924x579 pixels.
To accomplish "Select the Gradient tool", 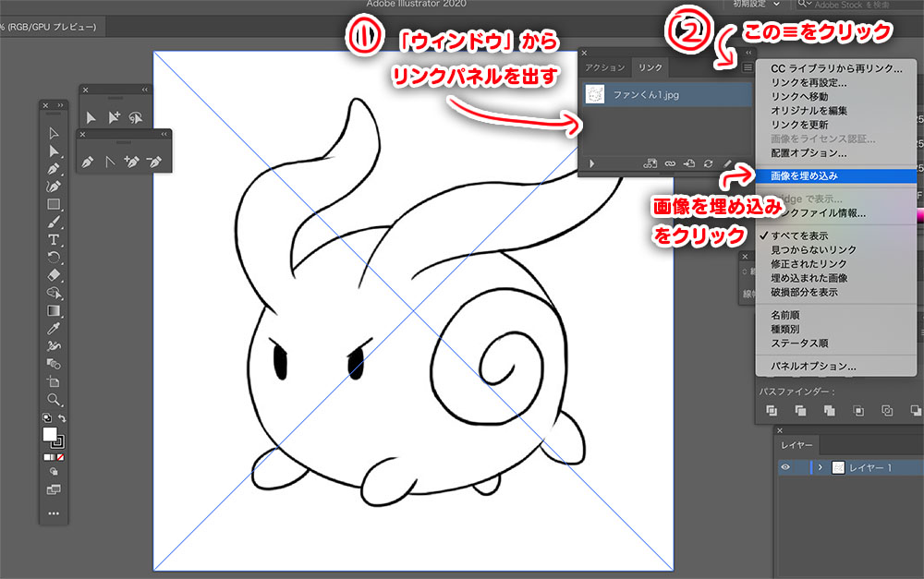I will 54,310.
